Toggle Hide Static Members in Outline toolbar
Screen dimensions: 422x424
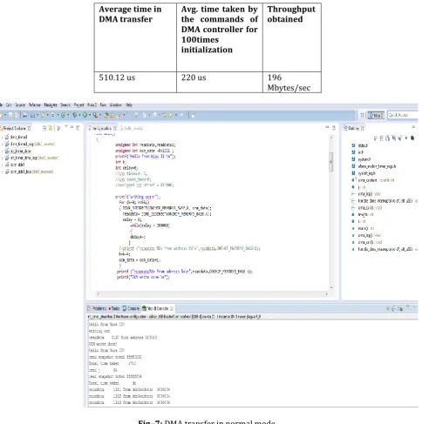[400, 138]
